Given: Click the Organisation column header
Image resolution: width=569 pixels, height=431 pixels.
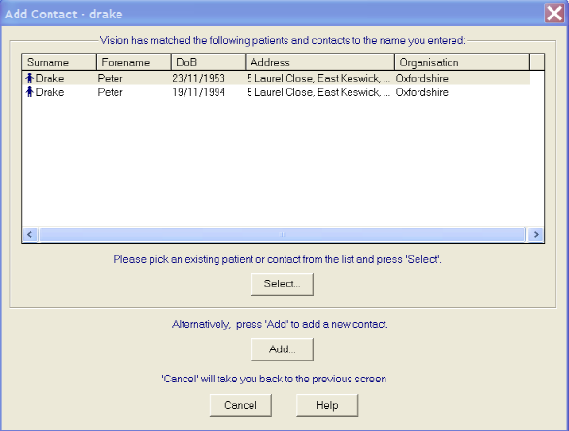Looking at the screenshot, I should [x=462, y=62].
